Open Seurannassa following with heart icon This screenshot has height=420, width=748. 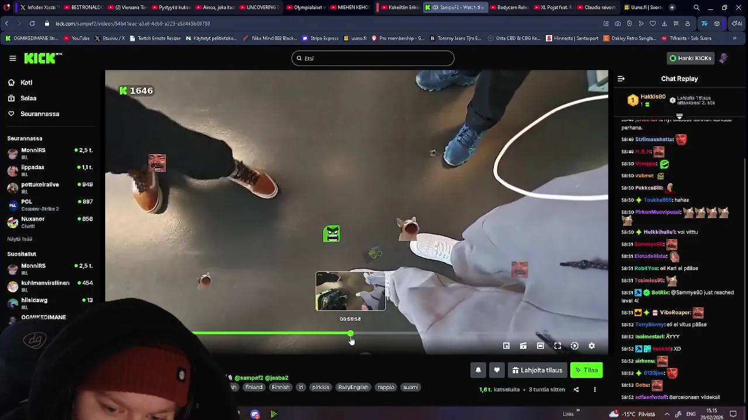(x=33, y=114)
